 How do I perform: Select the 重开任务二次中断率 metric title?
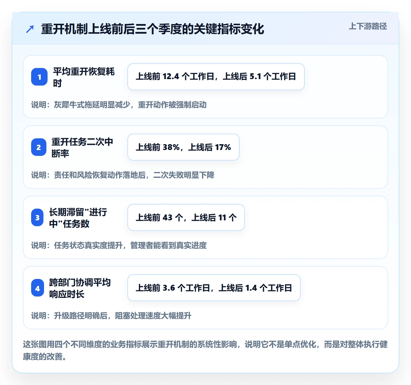click(x=82, y=147)
